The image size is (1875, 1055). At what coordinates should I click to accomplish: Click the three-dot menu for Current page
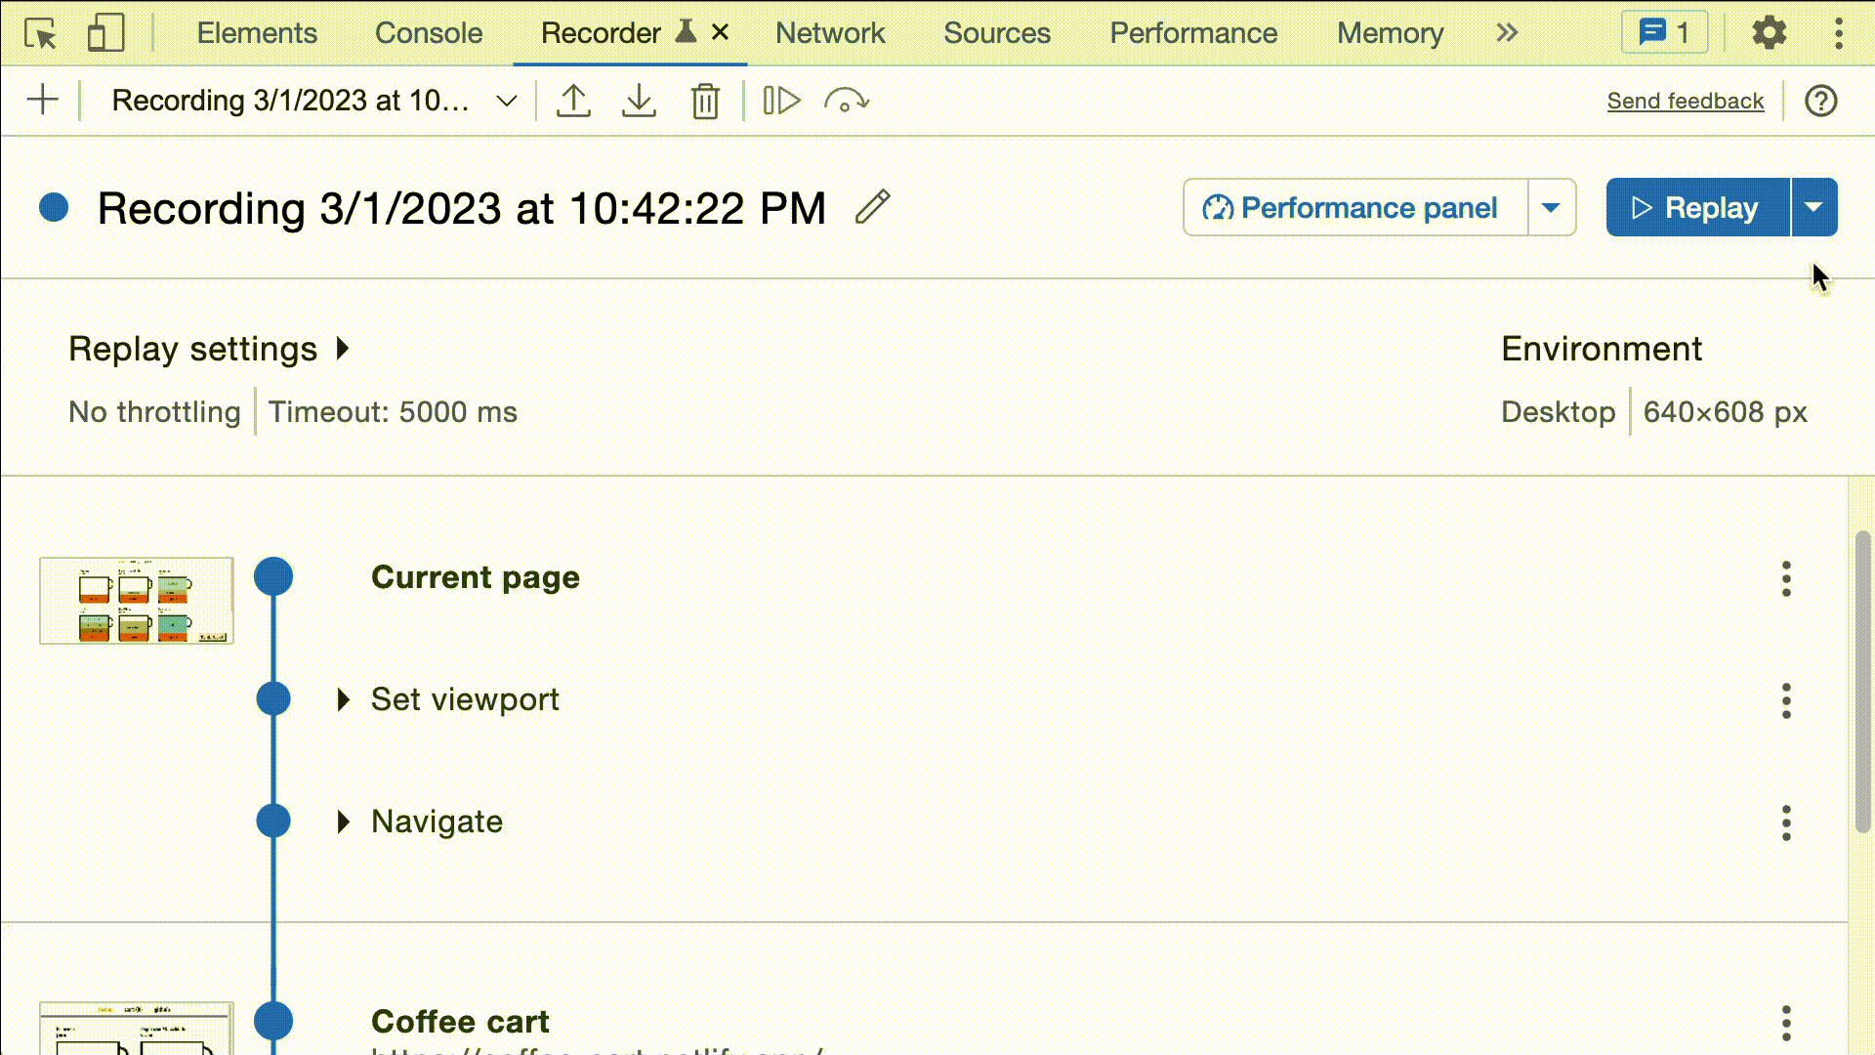click(x=1785, y=578)
